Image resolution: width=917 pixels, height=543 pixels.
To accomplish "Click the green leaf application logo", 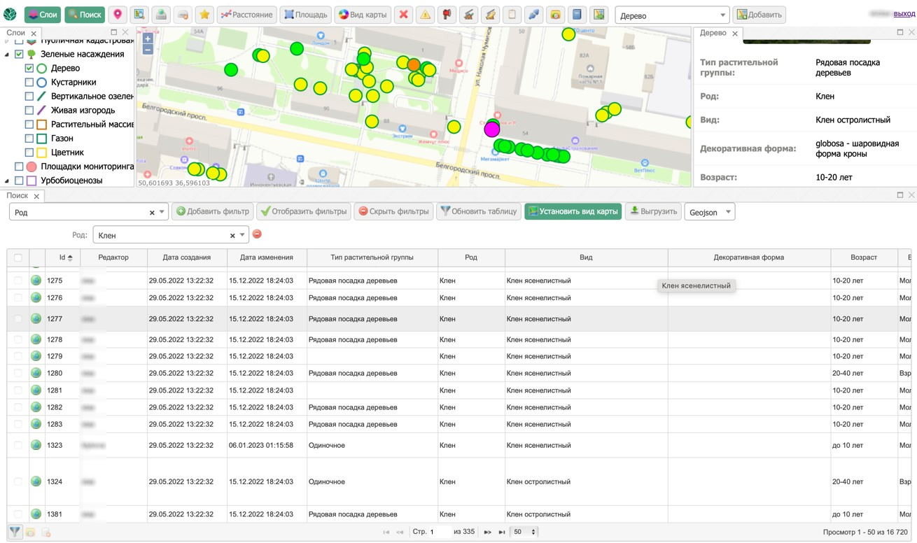I will click(x=10, y=15).
